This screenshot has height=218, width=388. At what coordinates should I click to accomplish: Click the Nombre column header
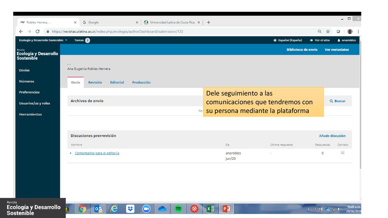(77, 145)
